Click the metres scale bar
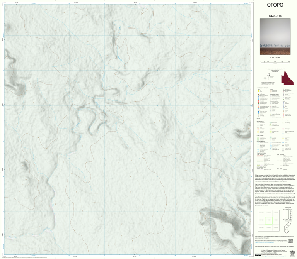Viewport: 297px width, 259px height. (275, 62)
